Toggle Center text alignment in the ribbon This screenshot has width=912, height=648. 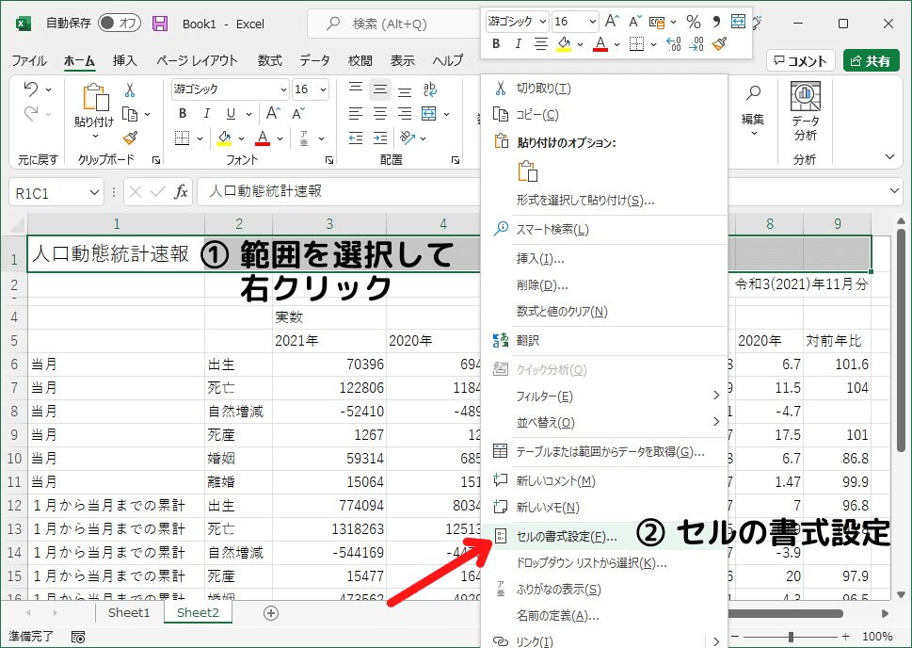pos(380,114)
